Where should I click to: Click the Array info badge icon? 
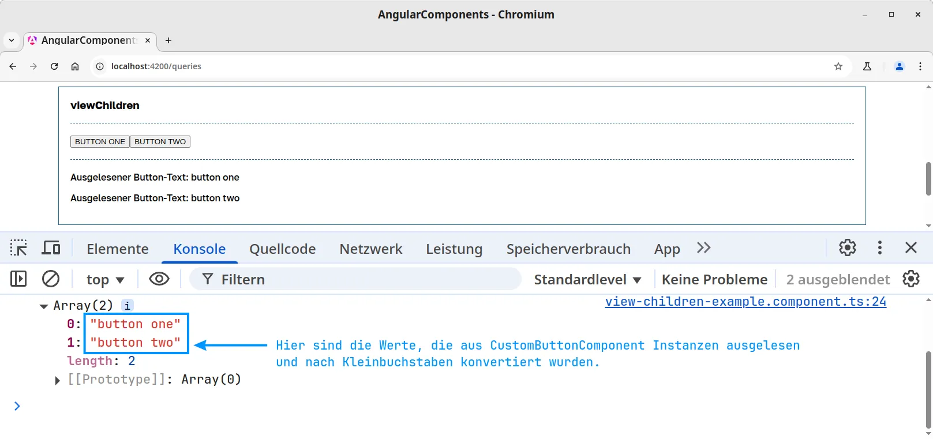click(128, 306)
